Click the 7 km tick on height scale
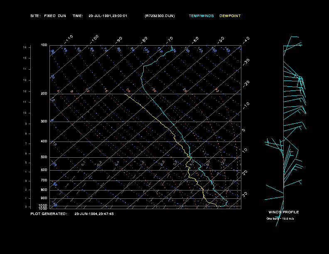Screen dimensions: 329x254 [26, 144]
